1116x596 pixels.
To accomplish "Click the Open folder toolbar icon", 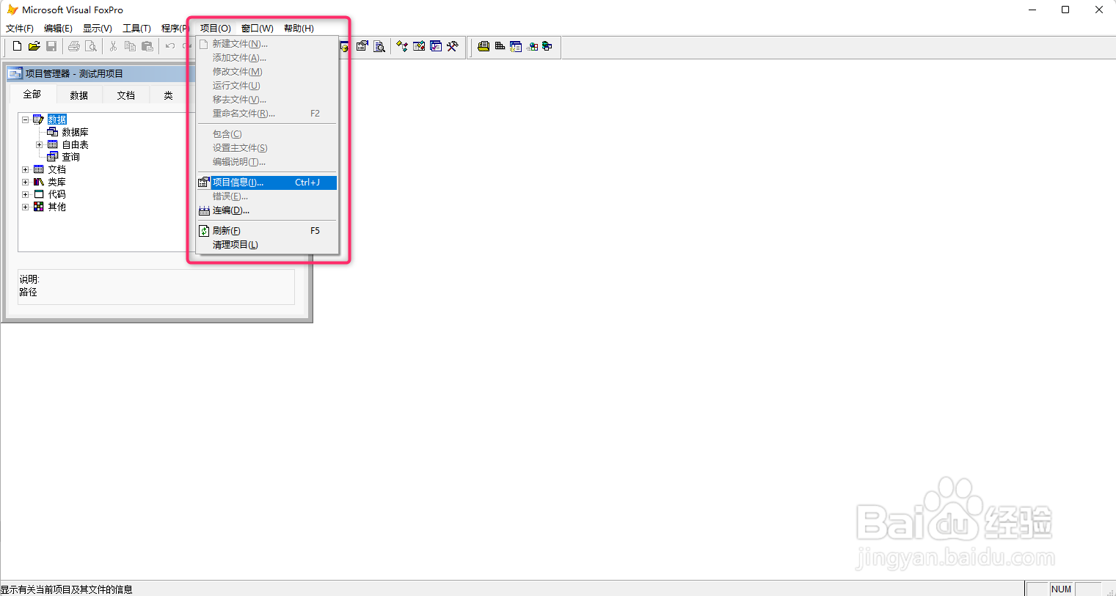I will click(x=34, y=46).
